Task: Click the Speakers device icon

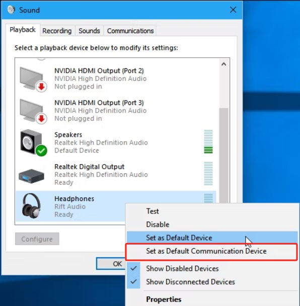Action: tap(34, 143)
